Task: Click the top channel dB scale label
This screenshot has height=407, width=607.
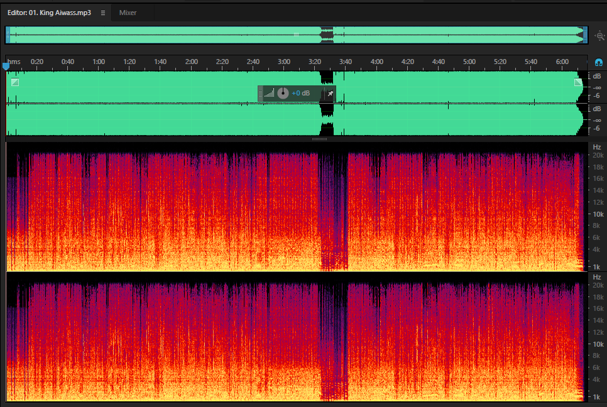Action: 597,76
